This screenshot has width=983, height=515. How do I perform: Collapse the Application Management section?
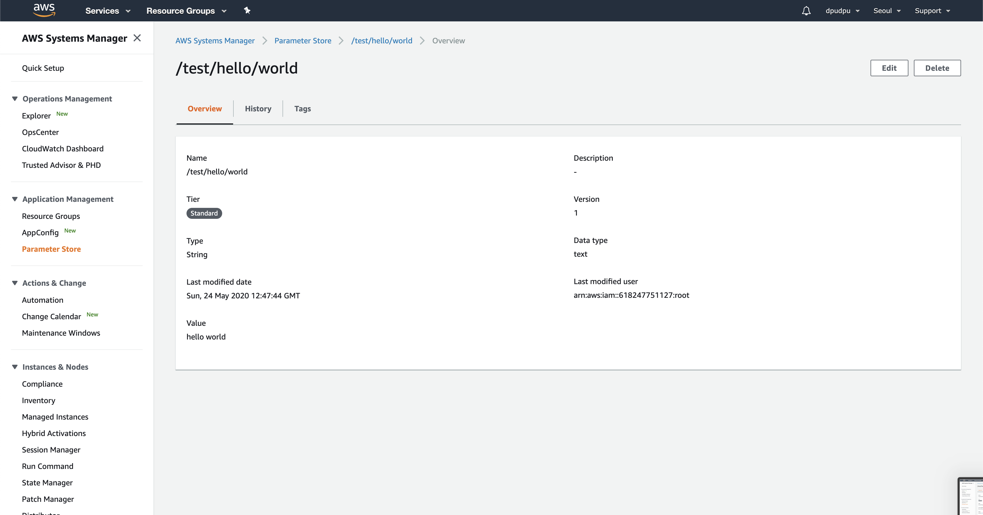pos(15,199)
